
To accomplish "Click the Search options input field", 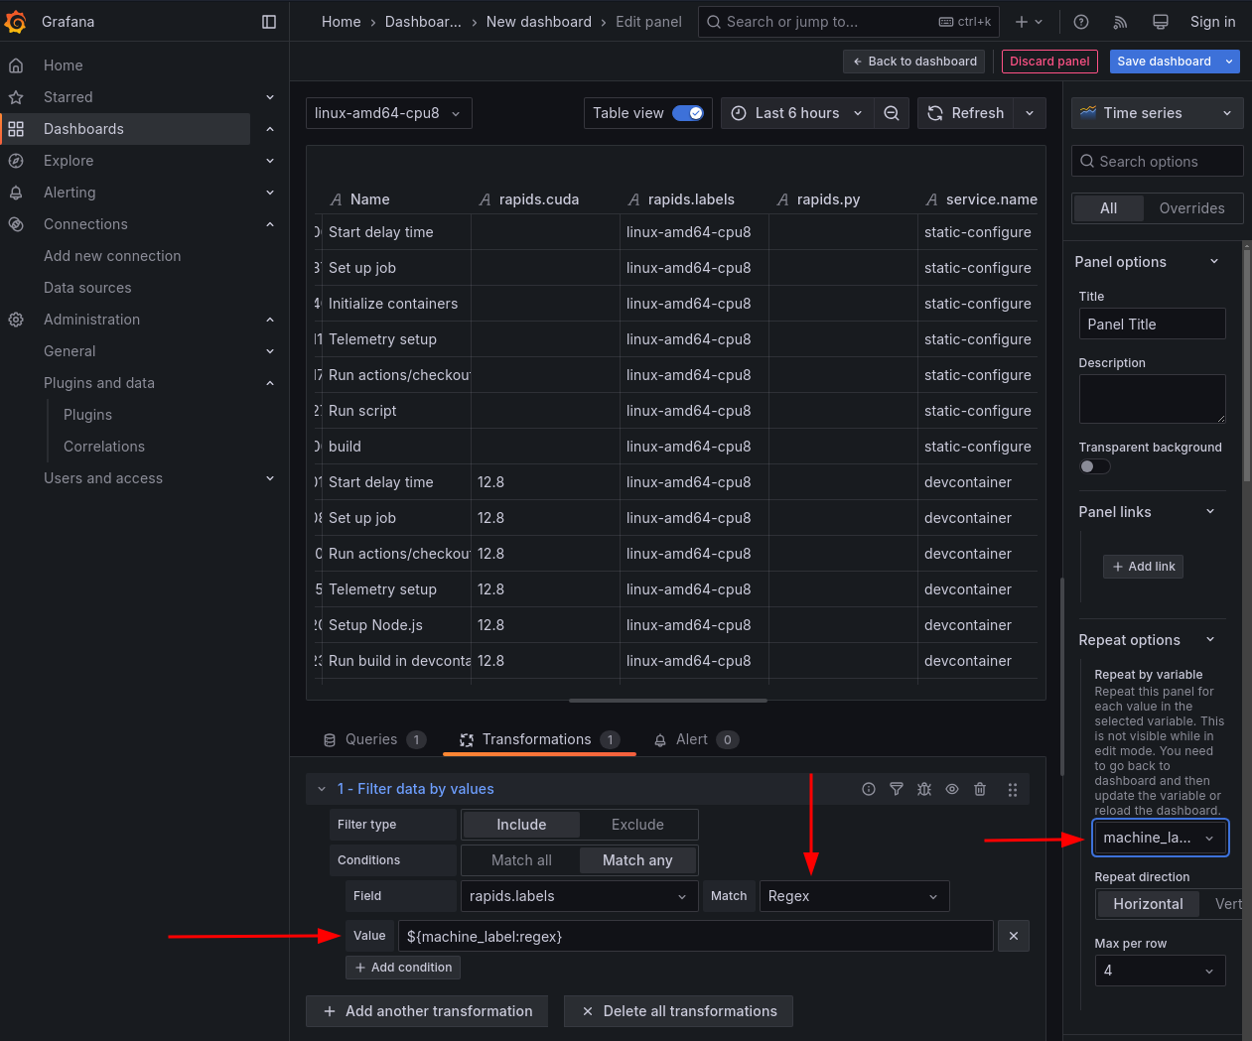I will [1158, 162].
